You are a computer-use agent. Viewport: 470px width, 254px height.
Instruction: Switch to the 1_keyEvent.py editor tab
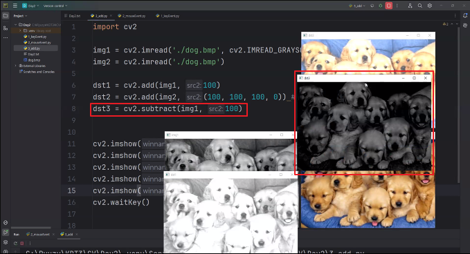click(x=168, y=16)
